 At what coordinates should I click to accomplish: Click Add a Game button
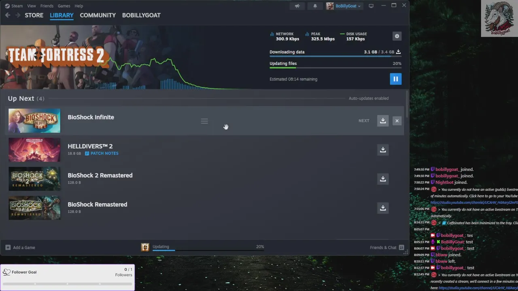(20, 247)
